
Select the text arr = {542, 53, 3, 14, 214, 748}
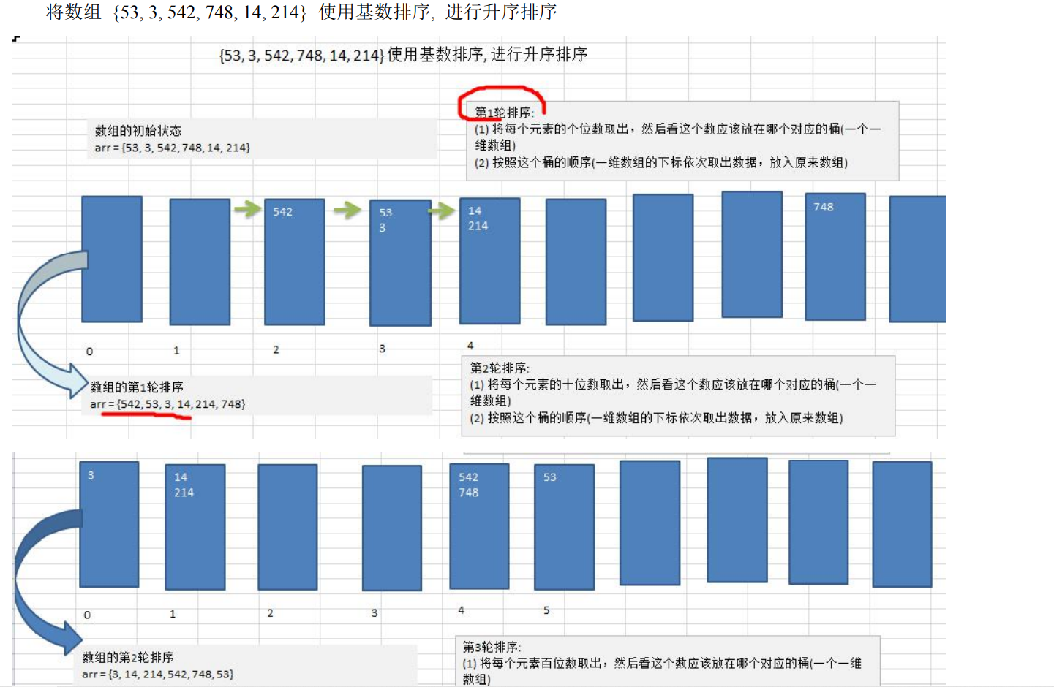[167, 404]
